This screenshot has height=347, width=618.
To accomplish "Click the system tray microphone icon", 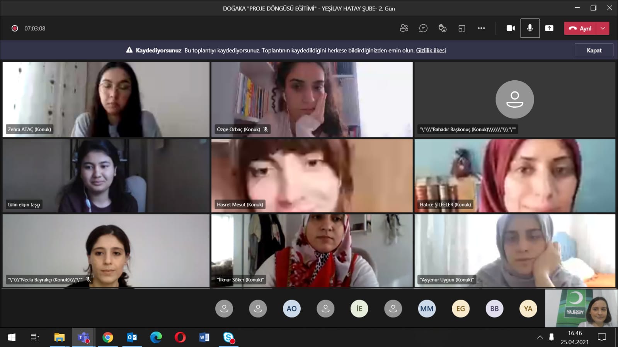I will pos(552,337).
